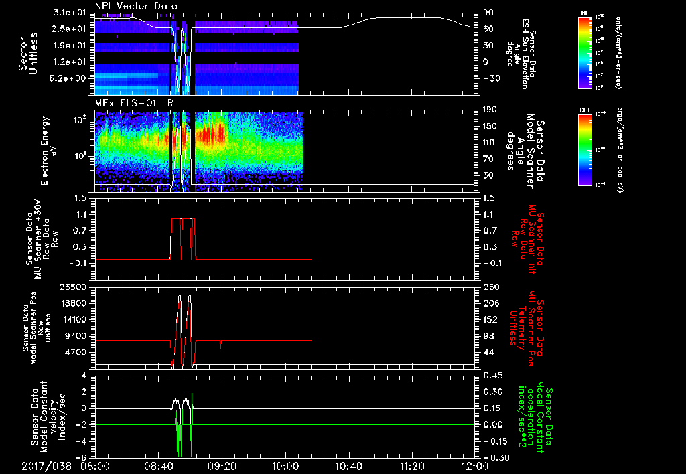Click the 18800 scanner position tick

(74, 303)
